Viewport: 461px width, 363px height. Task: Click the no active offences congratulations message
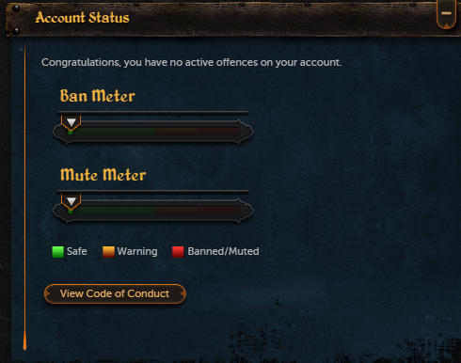point(192,62)
